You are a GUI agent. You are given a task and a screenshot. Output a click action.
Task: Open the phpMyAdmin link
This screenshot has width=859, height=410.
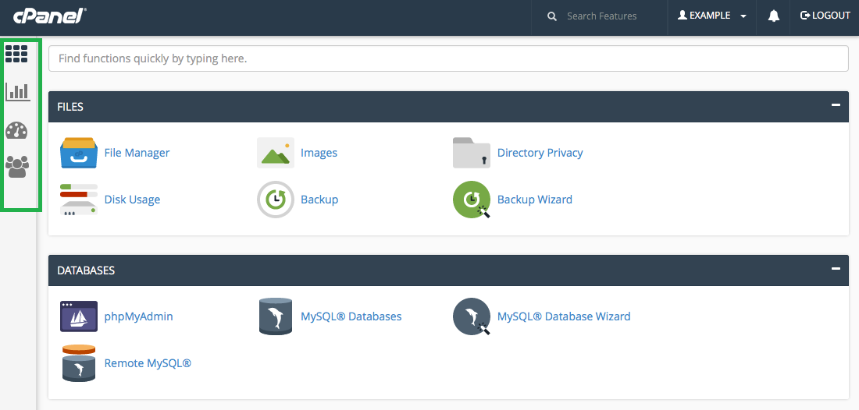[138, 316]
